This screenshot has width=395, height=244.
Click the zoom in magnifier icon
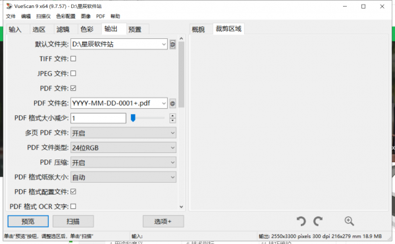[349, 221]
